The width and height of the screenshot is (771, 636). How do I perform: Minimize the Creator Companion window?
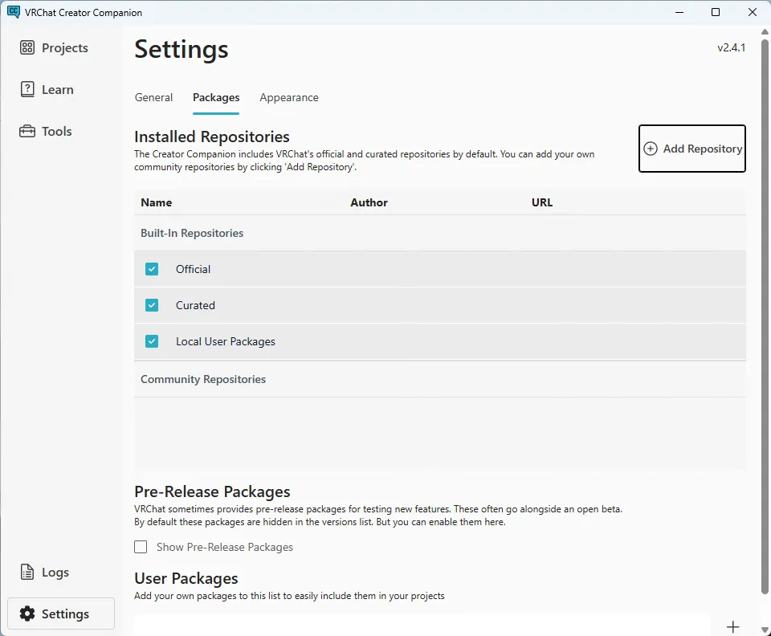pos(679,12)
